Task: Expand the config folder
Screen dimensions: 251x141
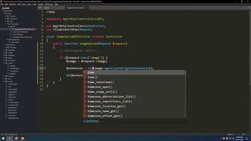Action: pos(4,52)
